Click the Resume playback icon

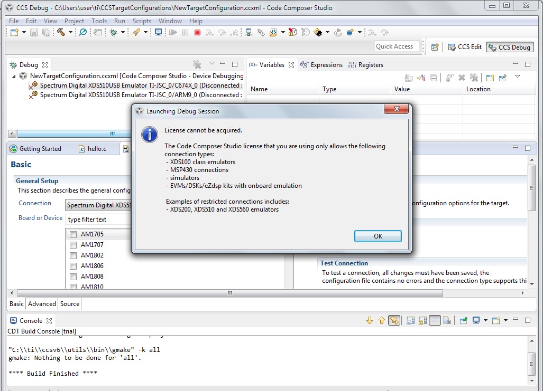coord(173,32)
